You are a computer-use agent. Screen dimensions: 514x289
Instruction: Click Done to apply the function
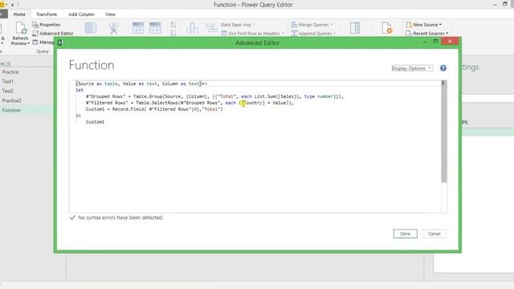click(x=405, y=234)
